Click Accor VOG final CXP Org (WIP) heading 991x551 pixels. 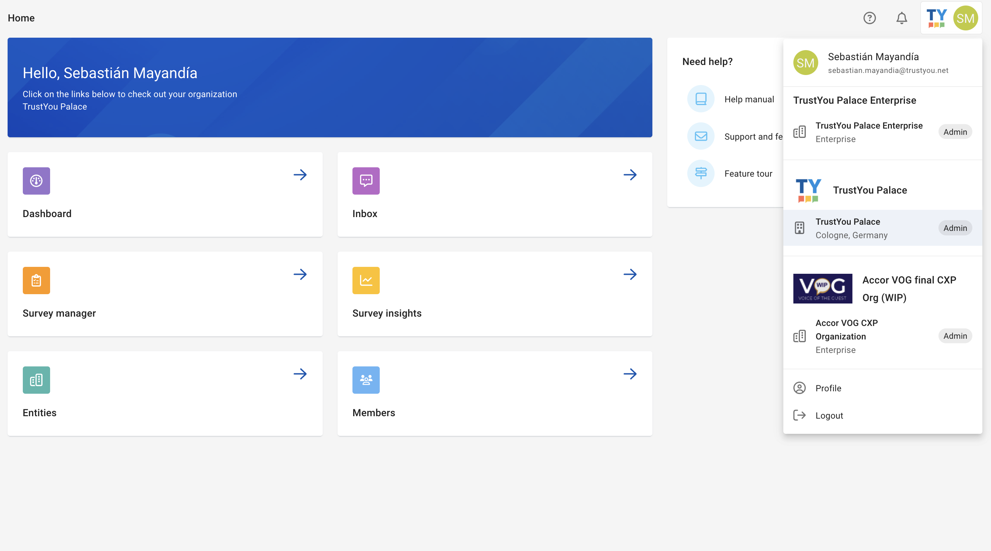[909, 289]
